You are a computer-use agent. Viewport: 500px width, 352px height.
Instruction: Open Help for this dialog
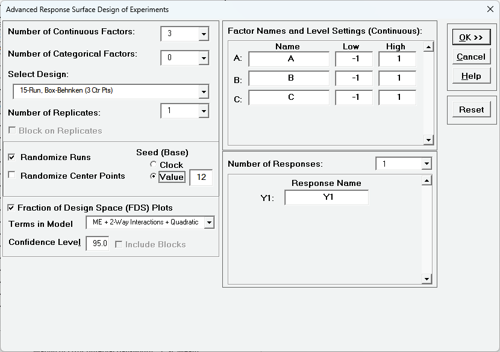(x=471, y=76)
